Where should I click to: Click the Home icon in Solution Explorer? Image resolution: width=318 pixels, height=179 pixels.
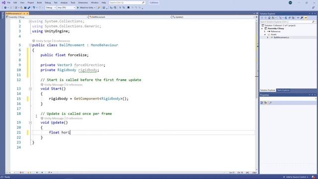(269, 18)
